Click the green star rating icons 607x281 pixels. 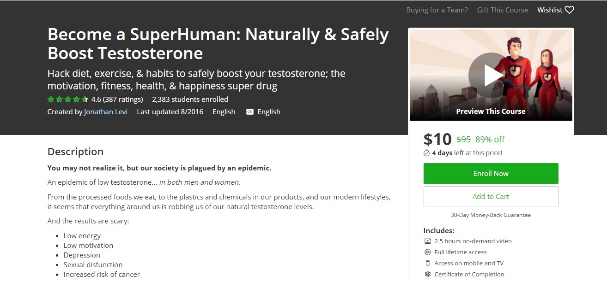click(67, 99)
